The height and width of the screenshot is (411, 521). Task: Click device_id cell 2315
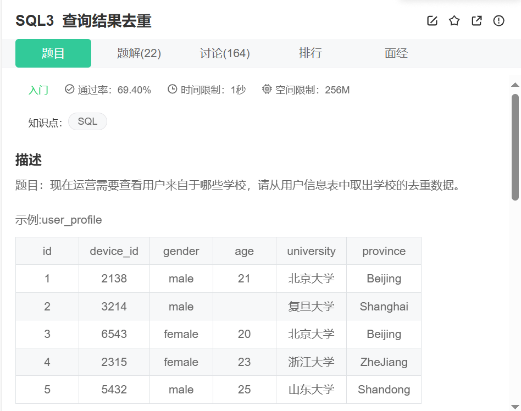coord(114,362)
